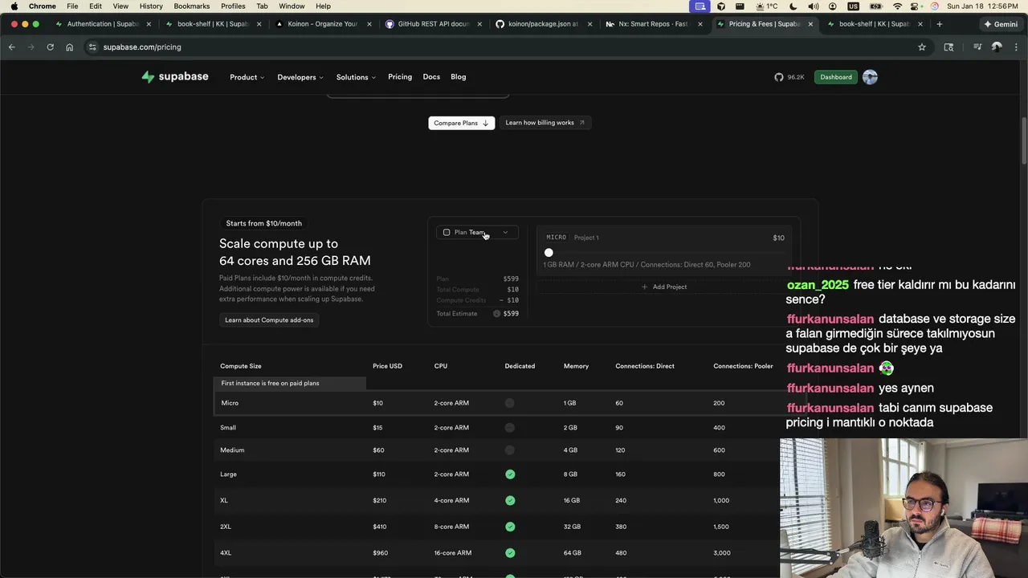Click the grey dedicated dot in the Small row

(510, 428)
